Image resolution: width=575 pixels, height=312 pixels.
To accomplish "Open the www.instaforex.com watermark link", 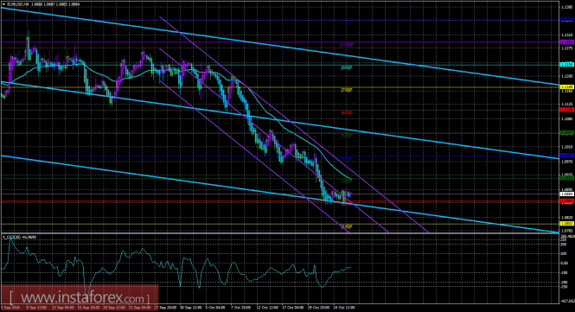I will (80, 297).
